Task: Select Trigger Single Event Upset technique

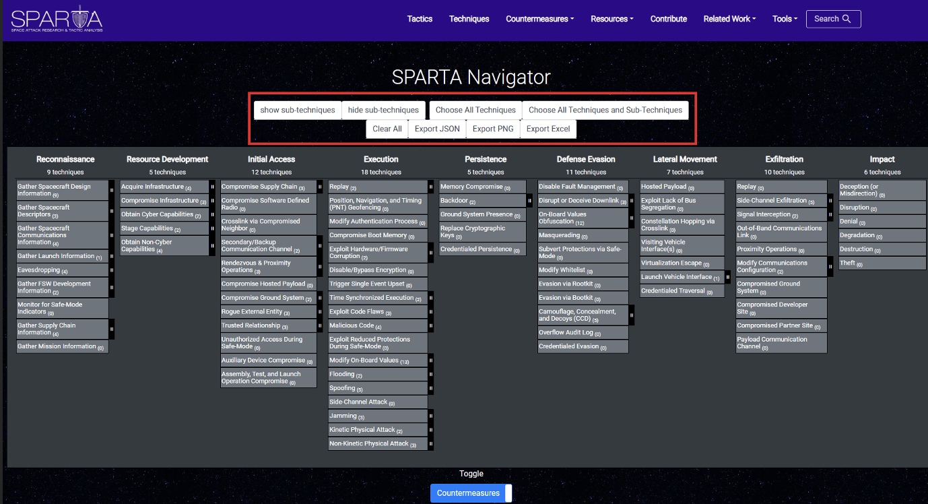Action: pyautogui.click(x=378, y=284)
